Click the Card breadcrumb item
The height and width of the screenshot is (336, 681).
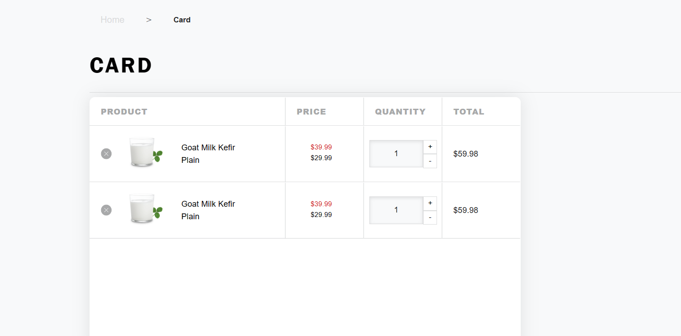coord(182,20)
